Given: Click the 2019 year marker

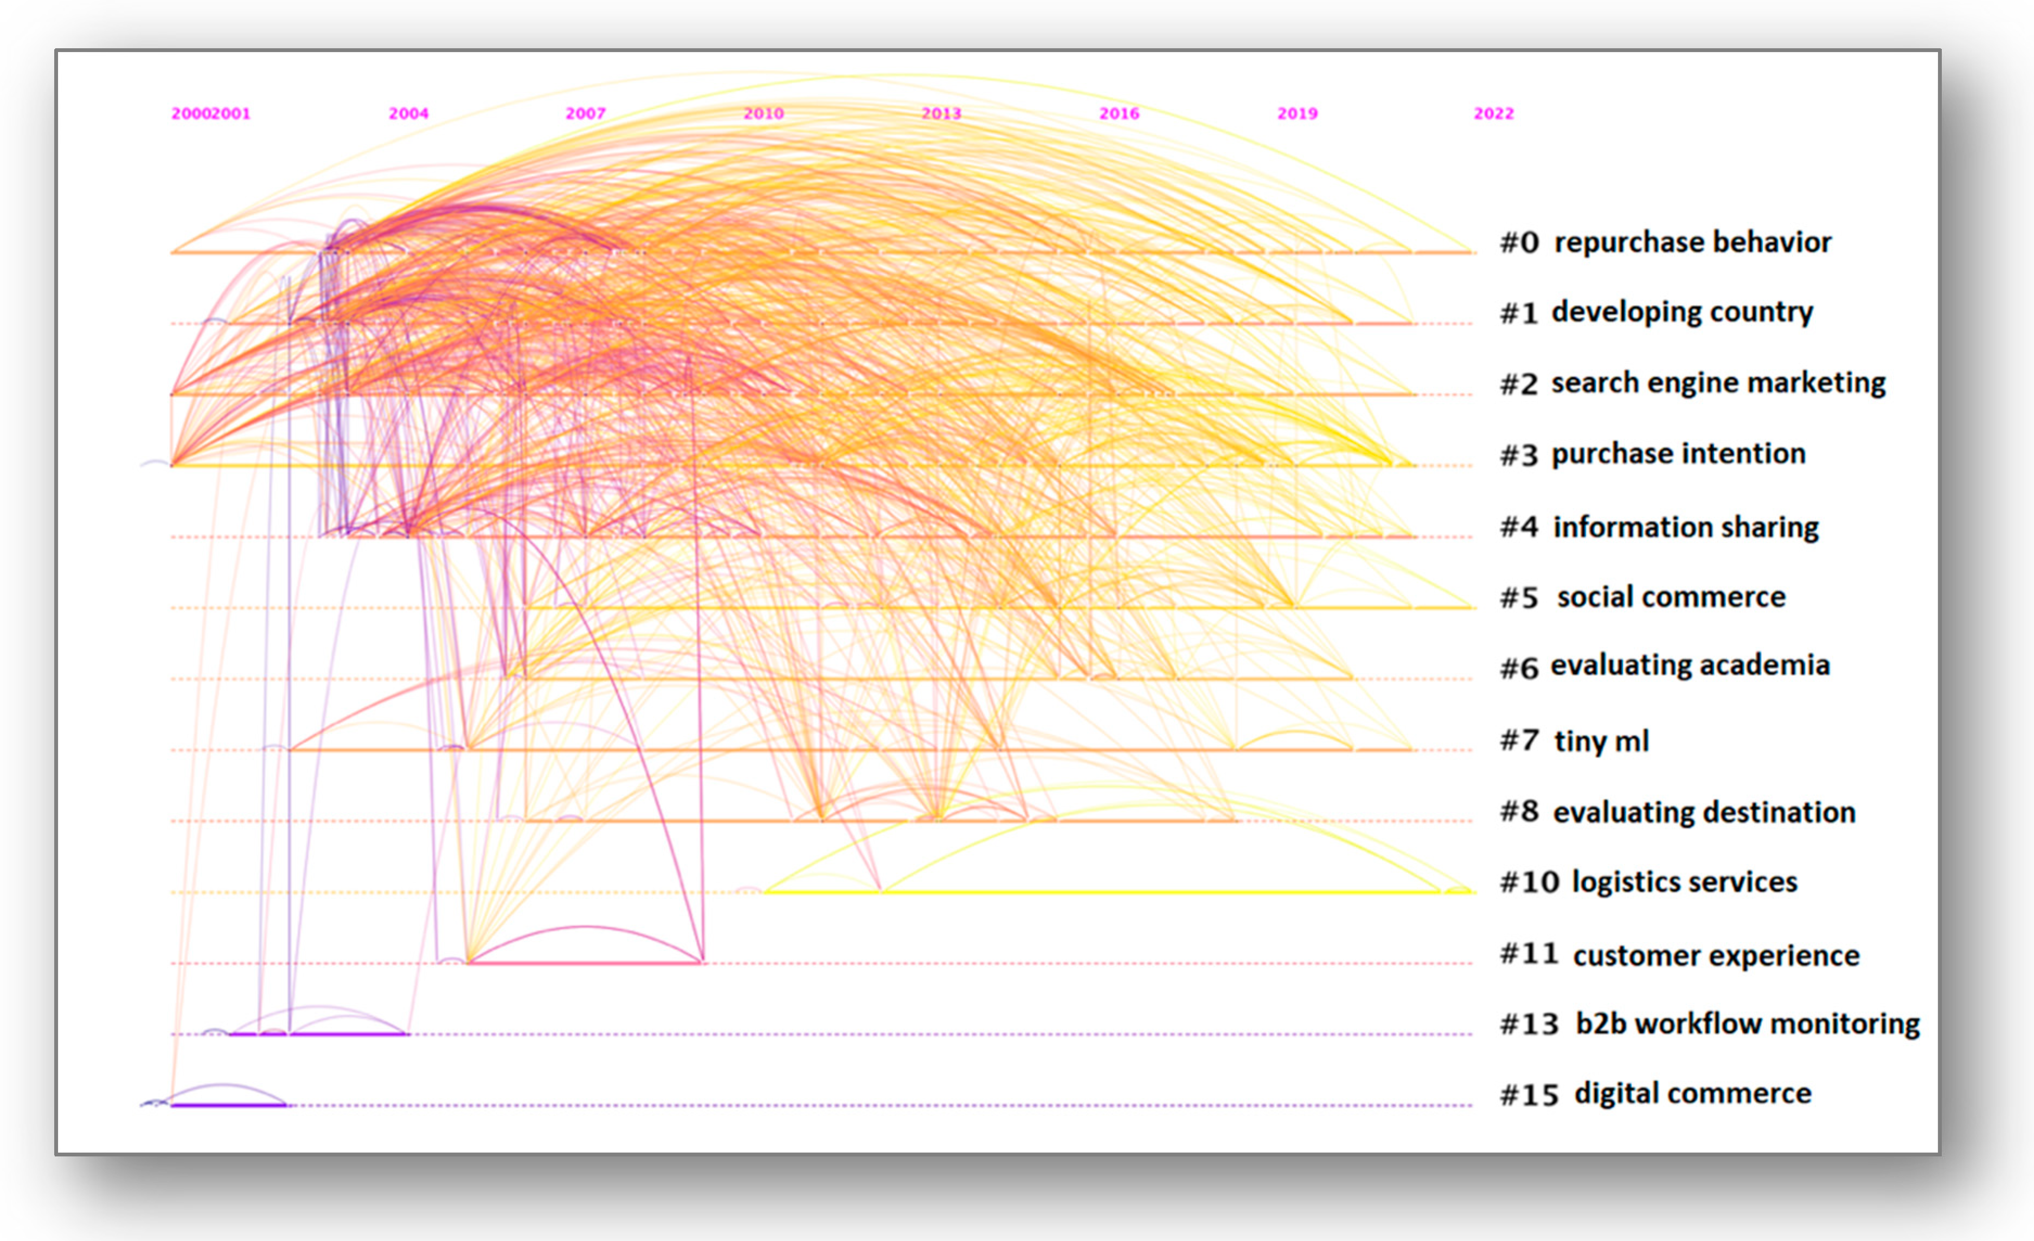Looking at the screenshot, I should point(1297,114).
